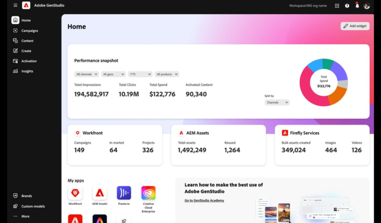Click the AEM Assets card logo icon
Screen dimensions: 381x223
[x=181, y=133]
